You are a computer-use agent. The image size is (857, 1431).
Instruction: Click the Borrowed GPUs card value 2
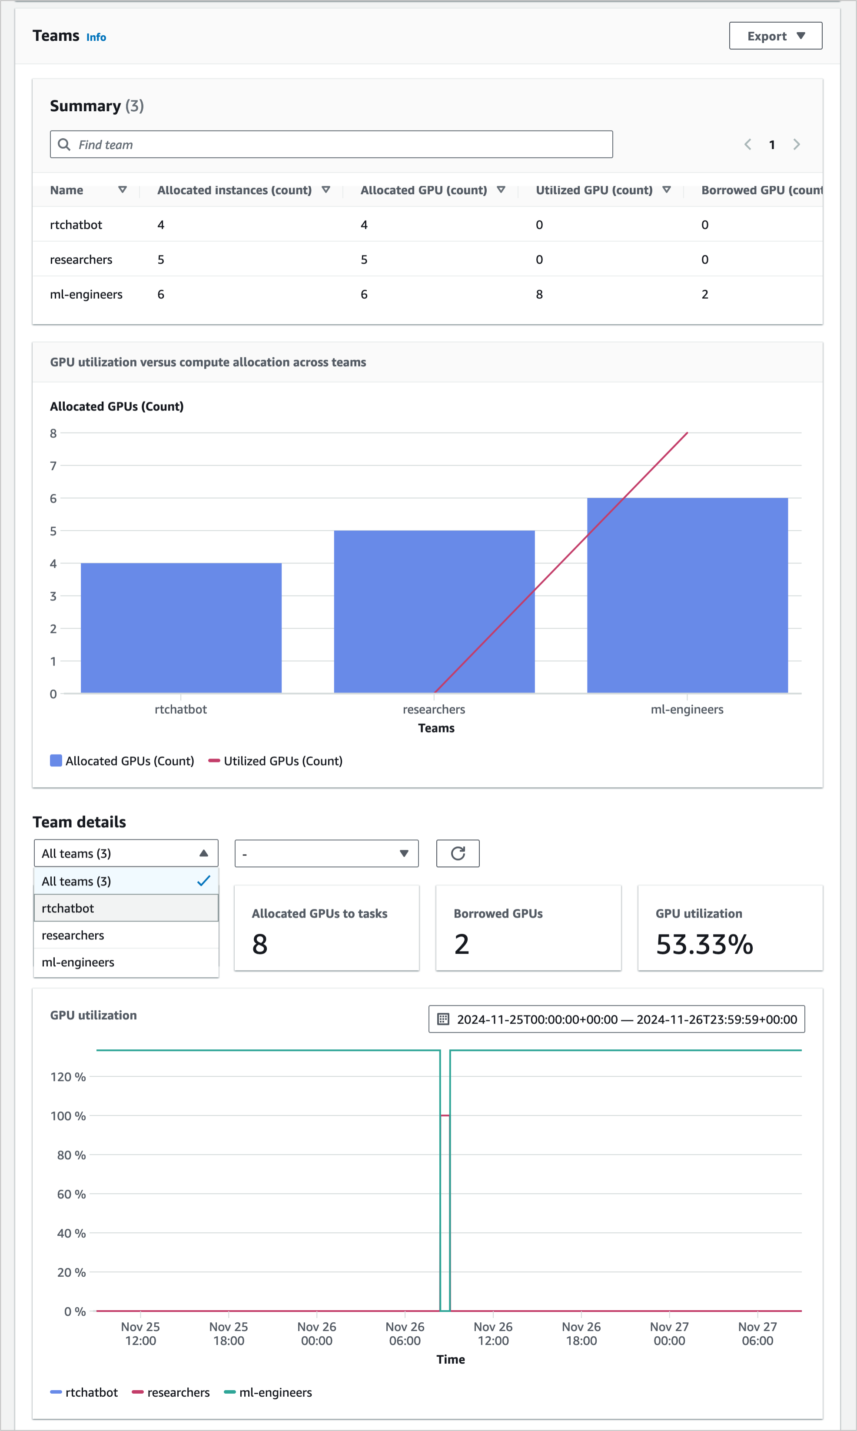[x=462, y=944]
